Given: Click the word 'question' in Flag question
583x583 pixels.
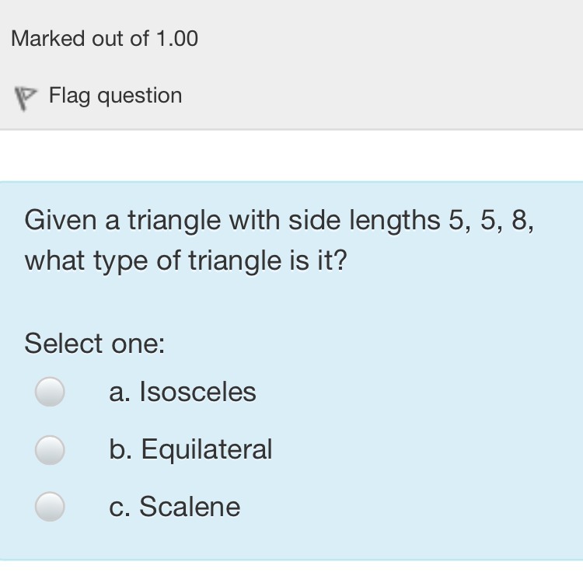Looking at the screenshot, I should [x=140, y=96].
